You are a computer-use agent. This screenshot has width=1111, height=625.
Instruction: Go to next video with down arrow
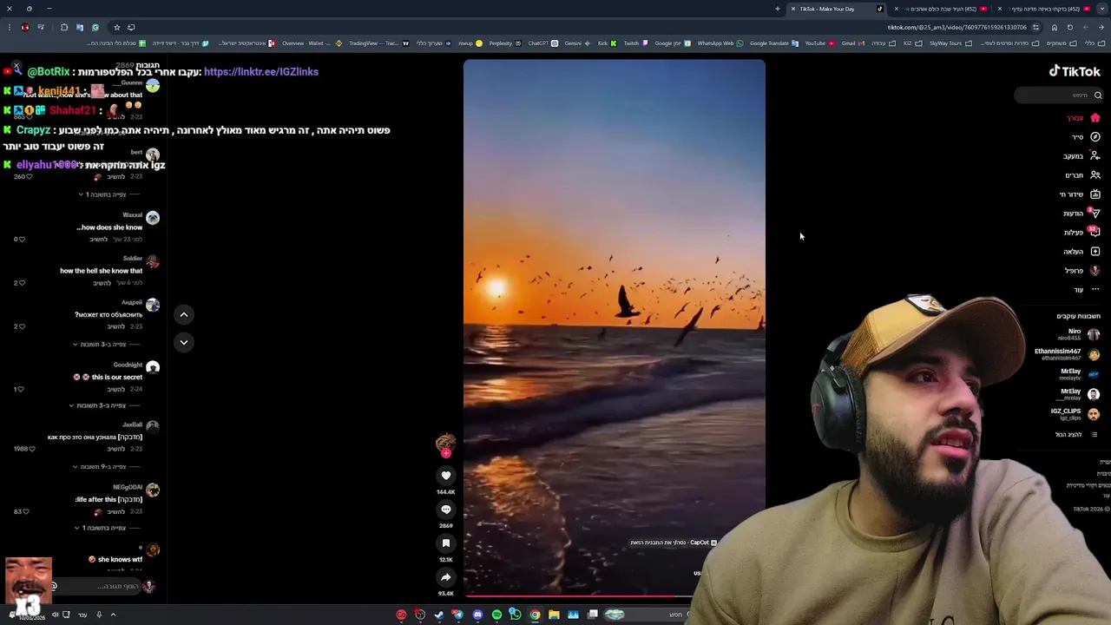(x=184, y=342)
